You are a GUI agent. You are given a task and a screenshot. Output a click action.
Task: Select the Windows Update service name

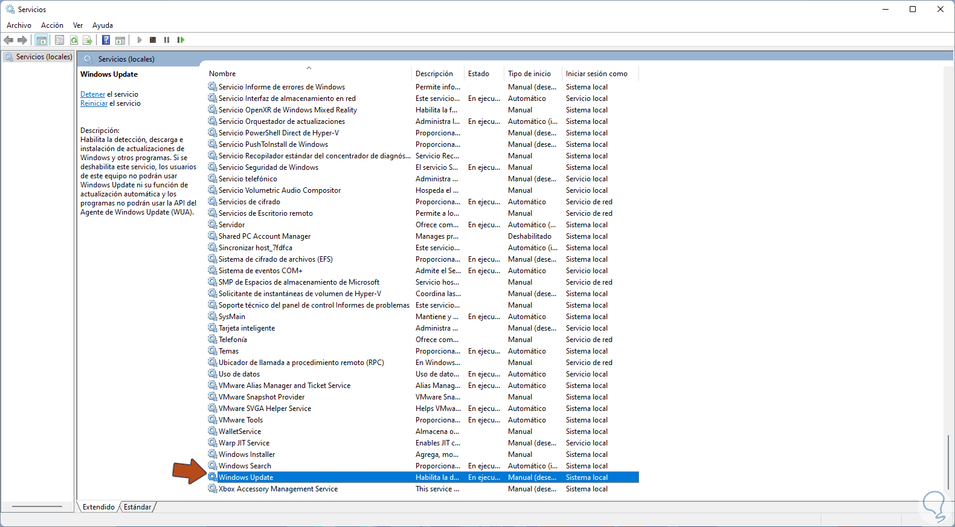point(246,477)
